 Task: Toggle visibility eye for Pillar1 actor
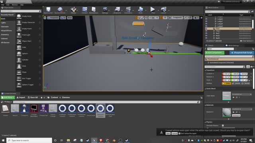[206, 31]
